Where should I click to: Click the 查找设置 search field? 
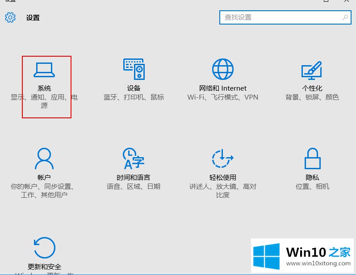pos(285,17)
